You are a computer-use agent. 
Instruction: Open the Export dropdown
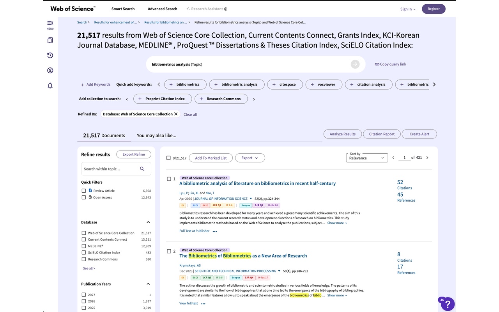click(250, 158)
